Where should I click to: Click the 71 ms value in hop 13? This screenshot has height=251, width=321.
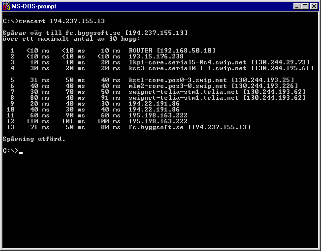click(40, 127)
